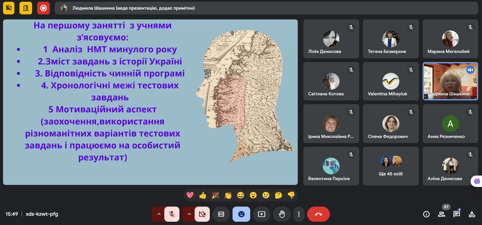Click the presentation slide with map head
482x225 pixels.
pyautogui.click(x=150, y=102)
